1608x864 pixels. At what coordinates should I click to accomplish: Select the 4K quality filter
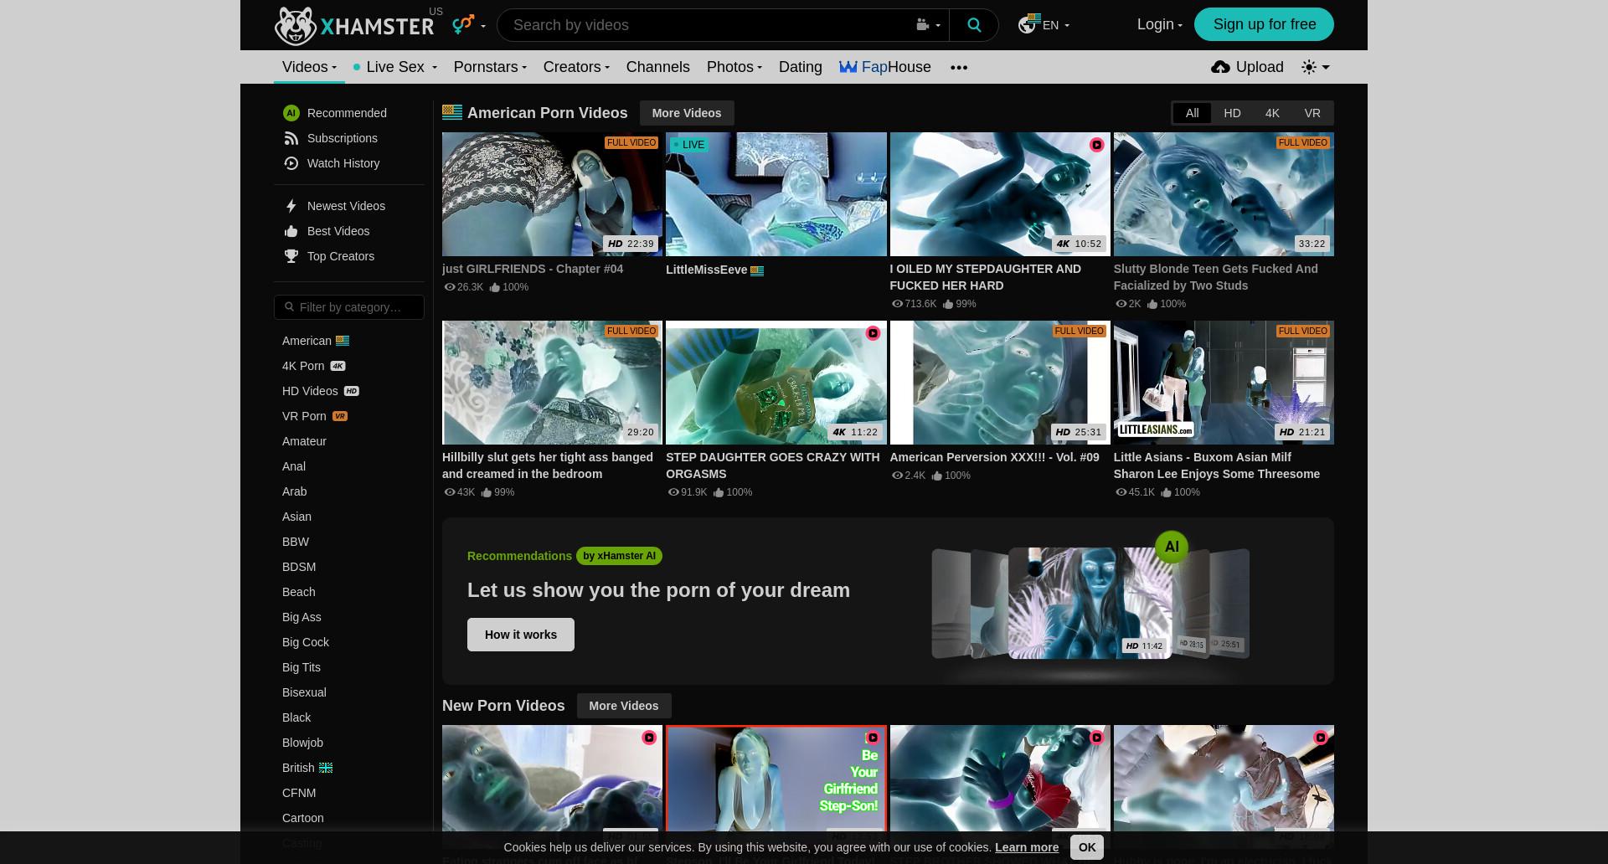coord(1272,113)
